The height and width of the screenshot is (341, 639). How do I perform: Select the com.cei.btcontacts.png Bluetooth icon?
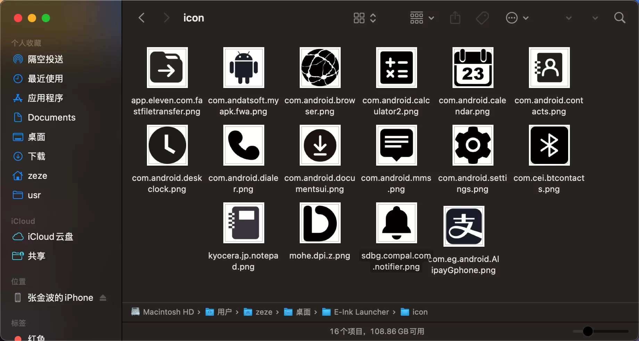coord(549,145)
